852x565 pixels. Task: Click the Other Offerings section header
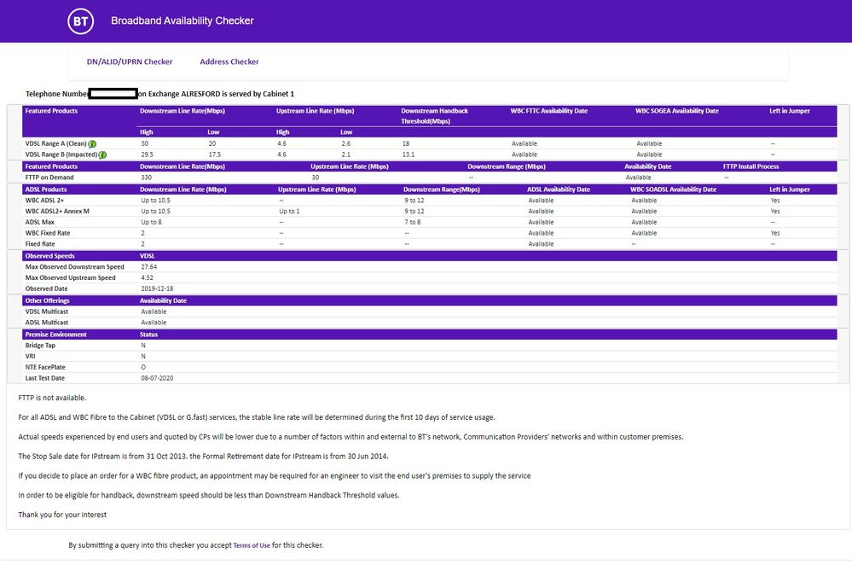click(48, 300)
